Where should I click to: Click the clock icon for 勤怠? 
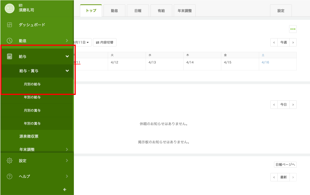pos(10,41)
